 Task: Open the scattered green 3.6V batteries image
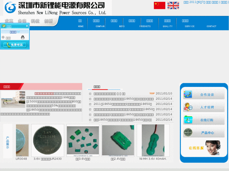(x=83, y=140)
